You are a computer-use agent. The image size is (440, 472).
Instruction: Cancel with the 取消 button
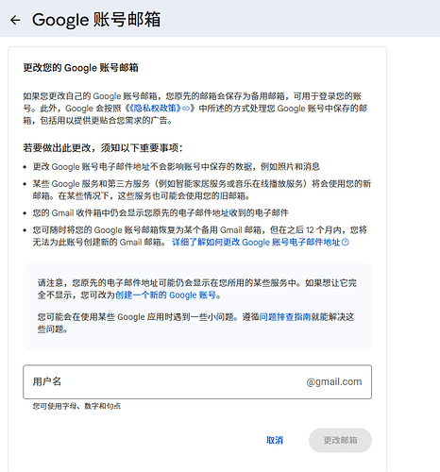pyautogui.click(x=275, y=440)
